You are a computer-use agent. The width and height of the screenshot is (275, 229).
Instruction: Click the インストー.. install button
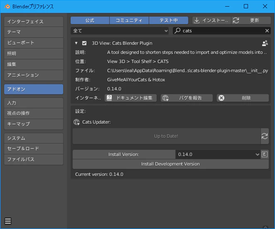pyautogui.click(x=211, y=20)
